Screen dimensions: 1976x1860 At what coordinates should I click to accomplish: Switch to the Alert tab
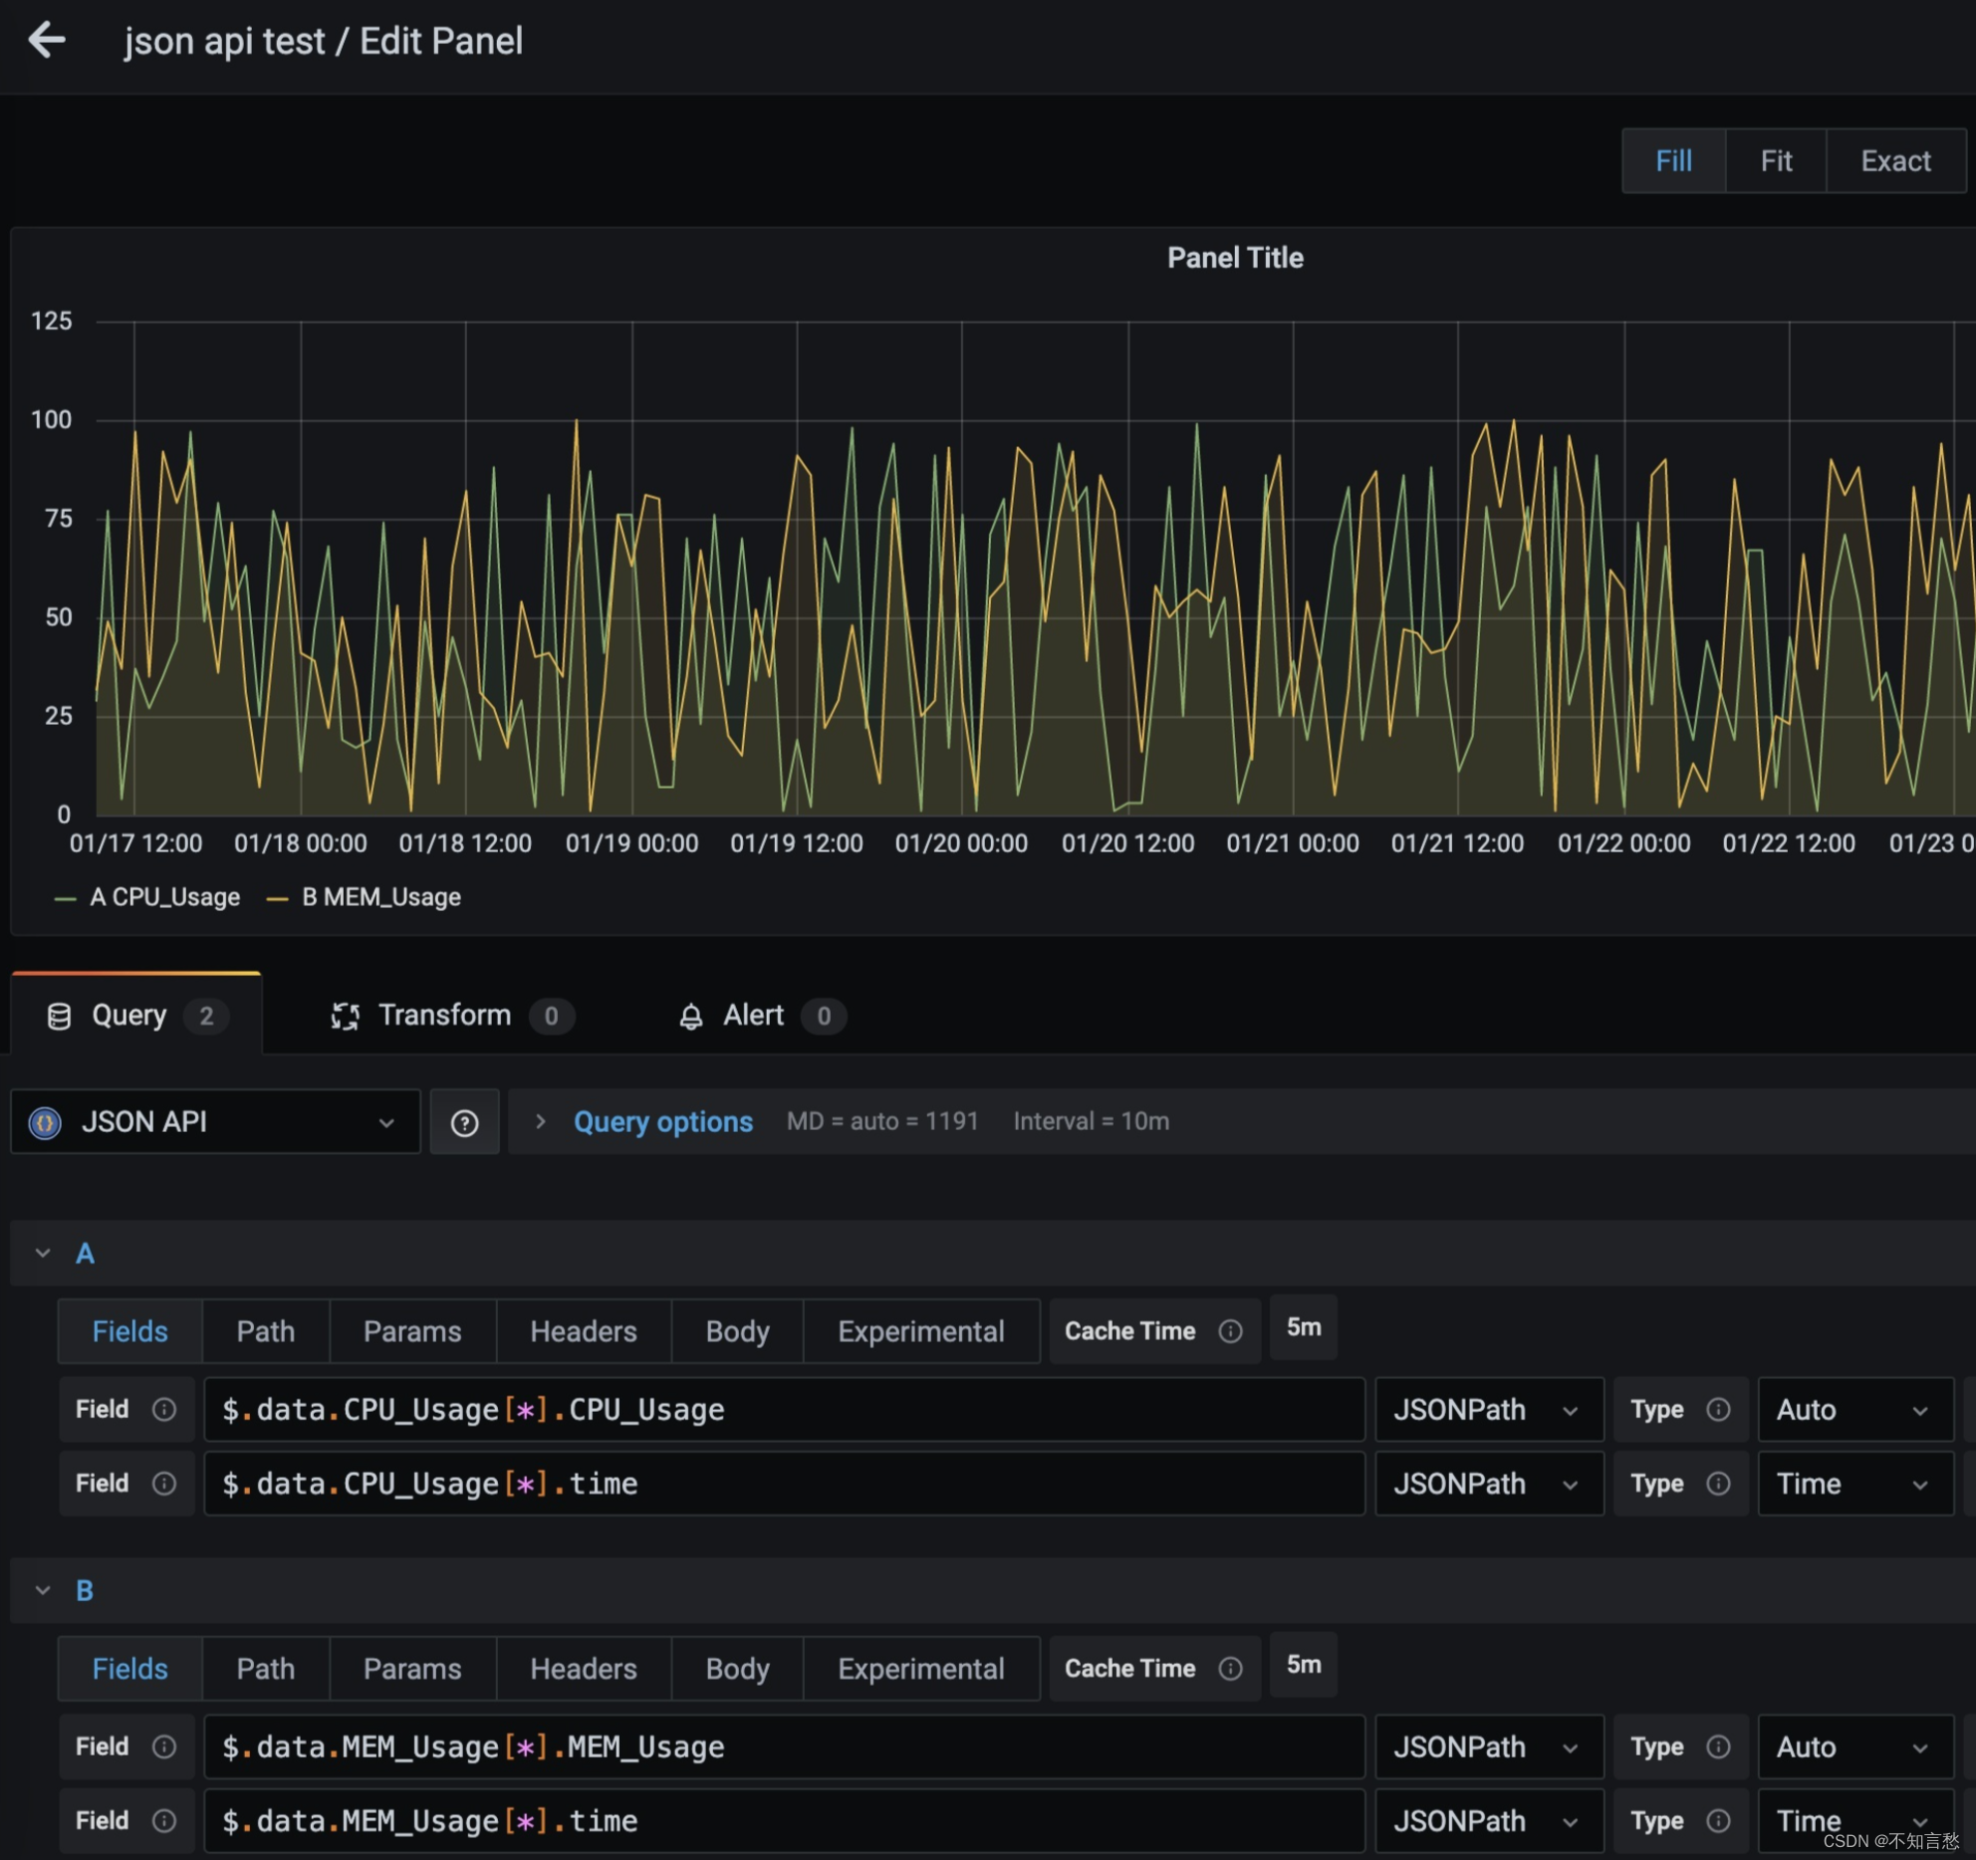tap(762, 1016)
